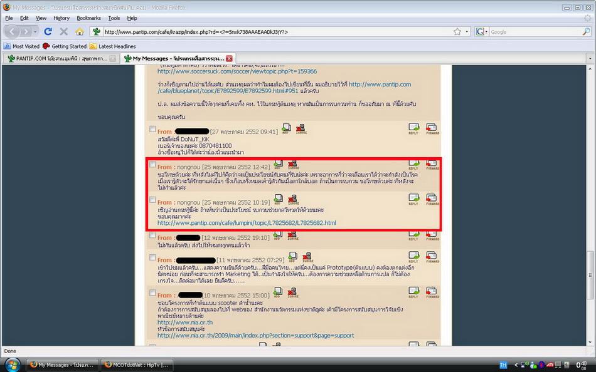596x372 pixels.
Task: Run search with the magnifier icon
Action: pyautogui.click(x=586, y=32)
